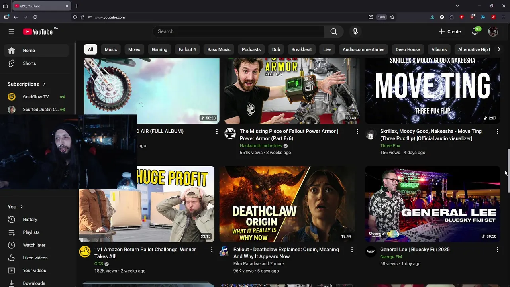The image size is (510, 287).
Task: Select the Deep House filter chip
Action: 408,49
